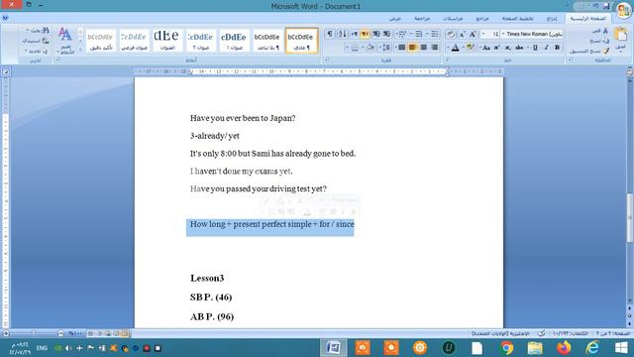
Task: Open the View (عرض) tab
Action: tap(395, 18)
